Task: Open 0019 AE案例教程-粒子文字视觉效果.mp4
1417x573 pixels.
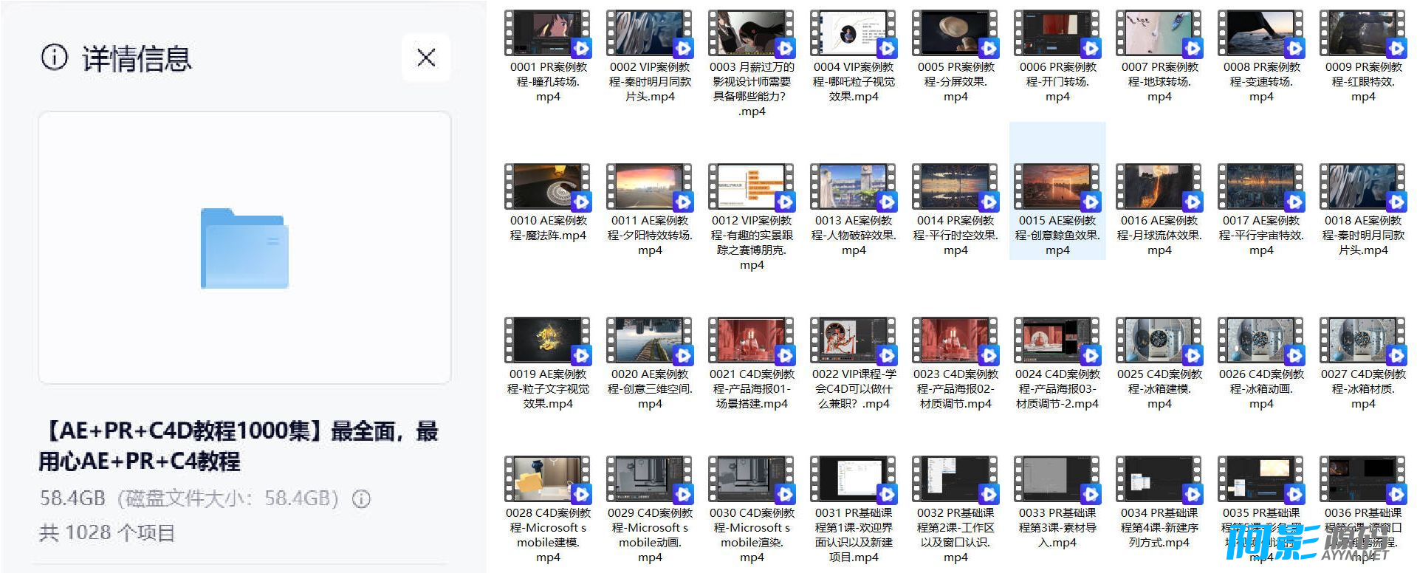Action: pyautogui.click(x=547, y=341)
